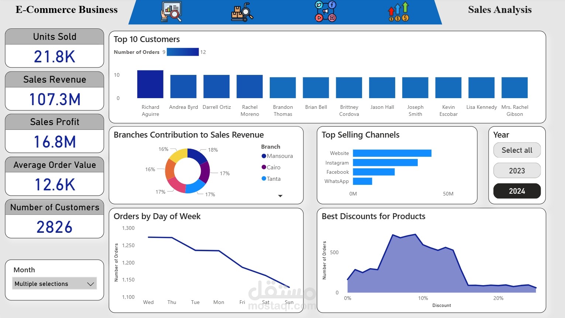Click the 18% donut chart label
The width and height of the screenshot is (565, 318).
point(213,150)
